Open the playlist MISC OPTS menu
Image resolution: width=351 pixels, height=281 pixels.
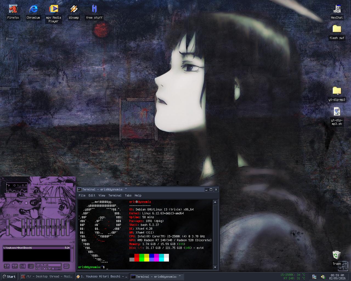click(31, 266)
